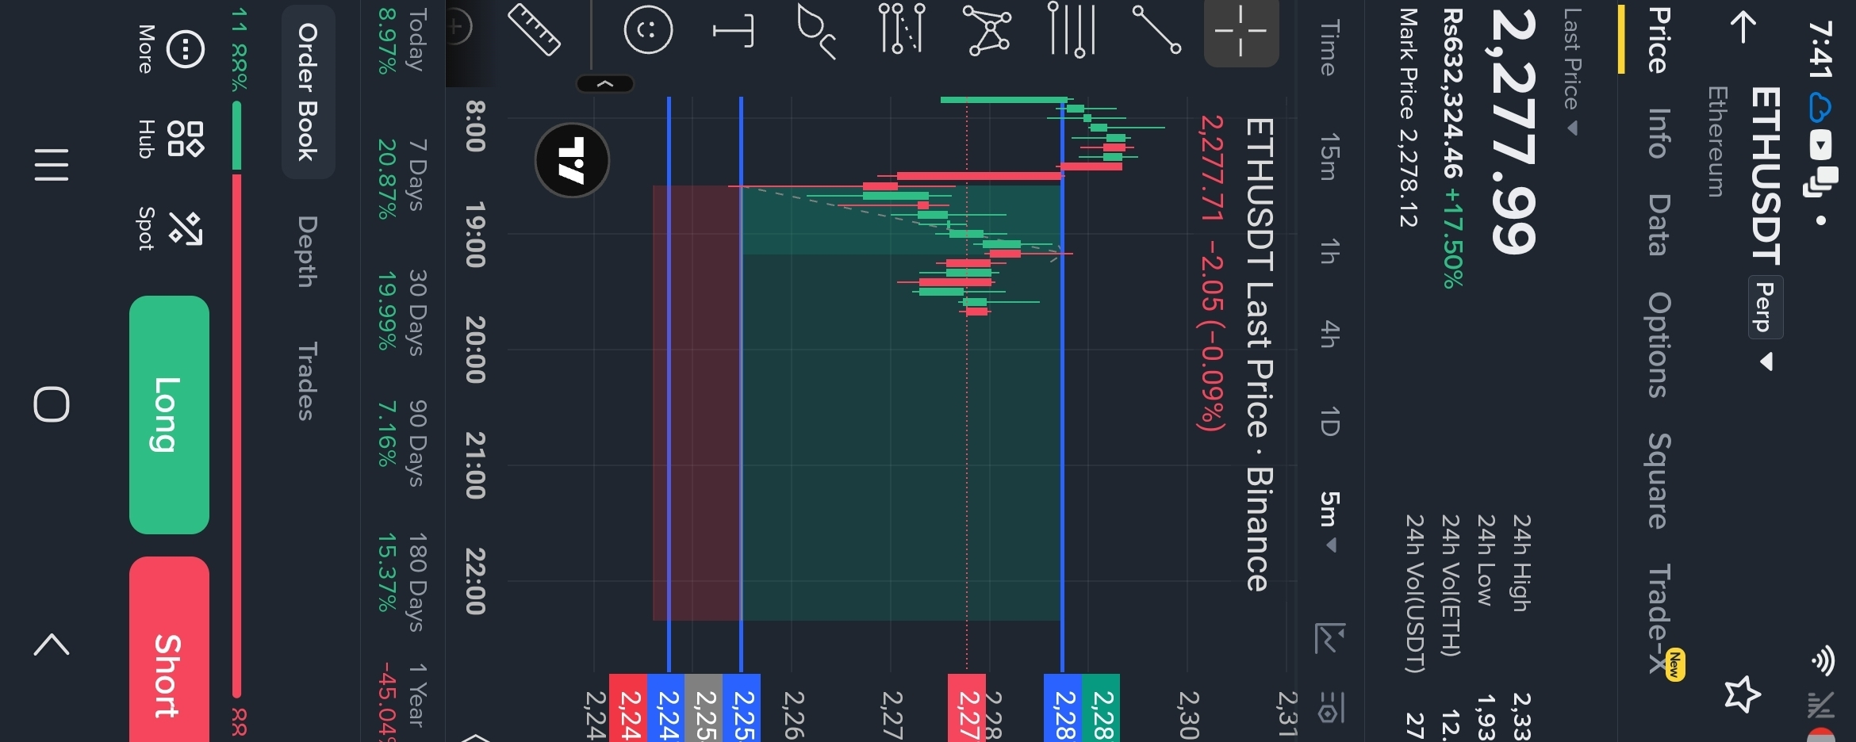The width and height of the screenshot is (1856, 742).
Task: Choose the text annotation tool
Action: click(733, 31)
